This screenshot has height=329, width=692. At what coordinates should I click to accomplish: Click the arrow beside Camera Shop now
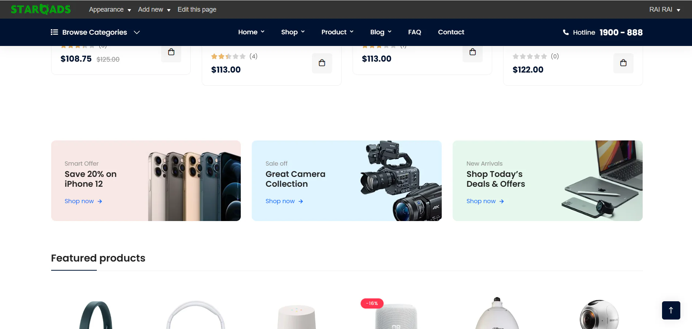(301, 201)
